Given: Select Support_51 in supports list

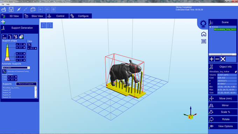Looking at the screenshot, I should [7, 95].
